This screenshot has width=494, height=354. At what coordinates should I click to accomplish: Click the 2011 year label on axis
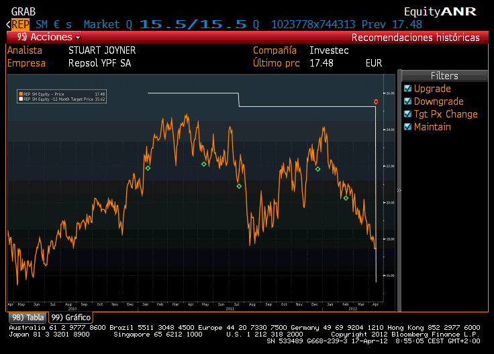tap(230, 309)
